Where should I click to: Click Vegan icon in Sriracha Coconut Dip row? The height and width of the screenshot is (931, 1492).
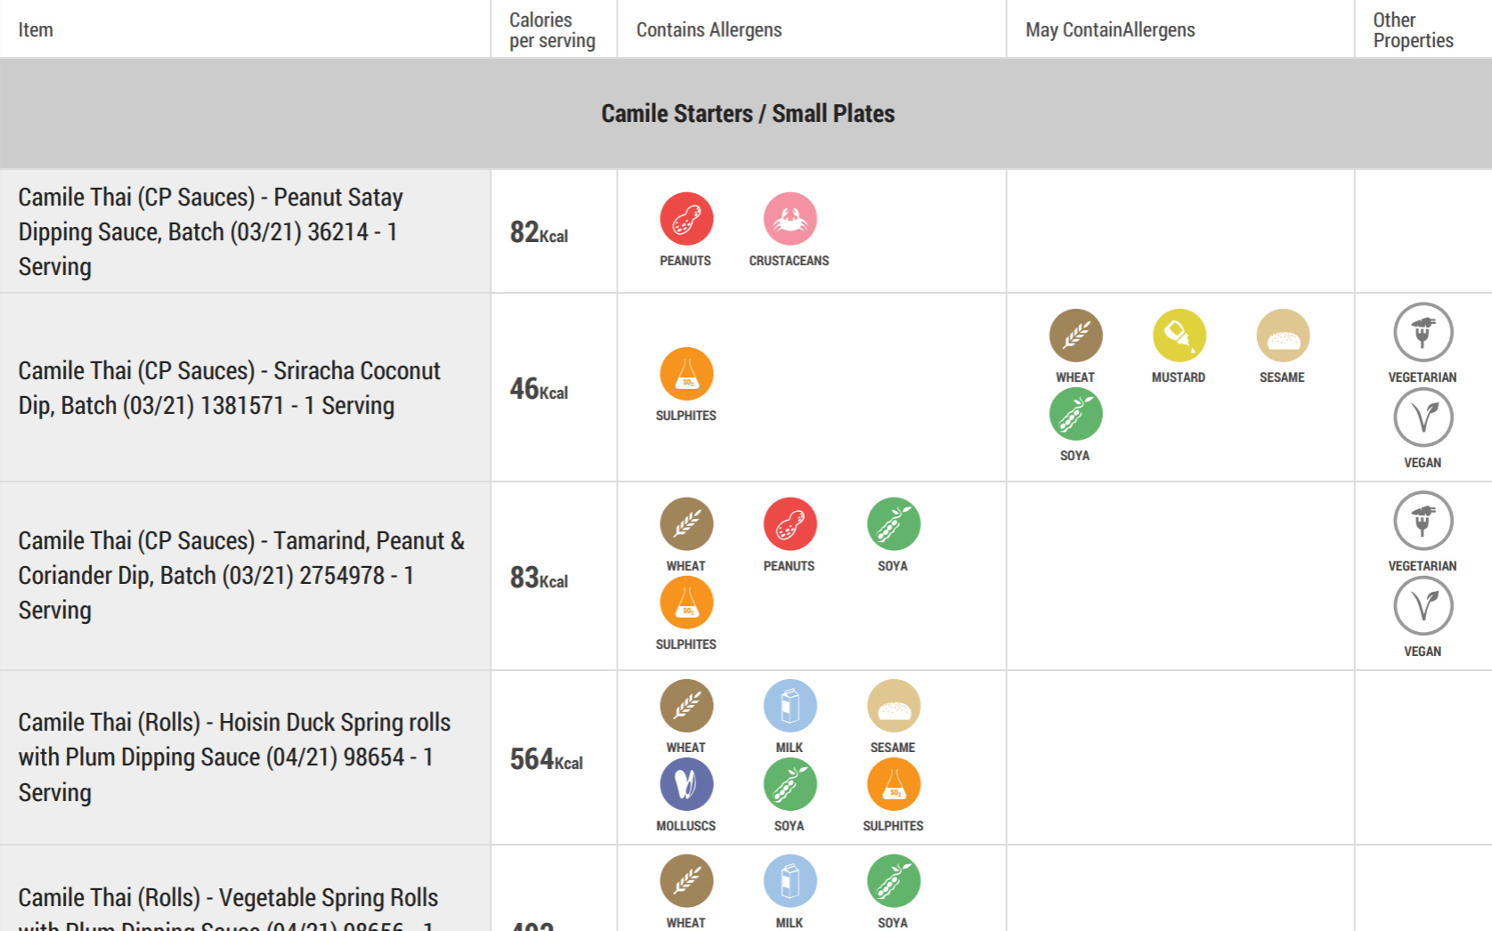[x=1423, y=417]
